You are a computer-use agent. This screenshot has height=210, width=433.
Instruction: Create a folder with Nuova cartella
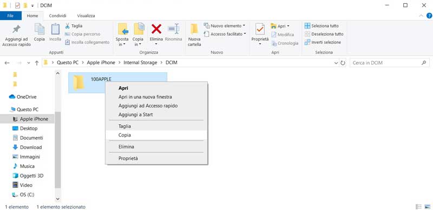[x=194, y=35]
